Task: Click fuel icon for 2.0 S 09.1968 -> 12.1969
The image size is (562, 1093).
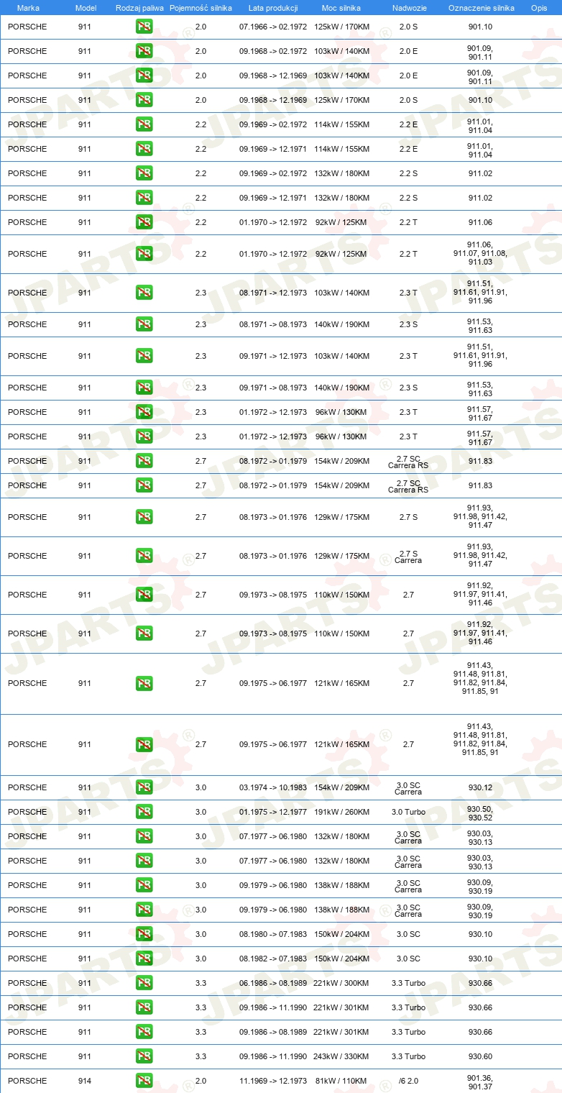Action: tap(144, 100)
